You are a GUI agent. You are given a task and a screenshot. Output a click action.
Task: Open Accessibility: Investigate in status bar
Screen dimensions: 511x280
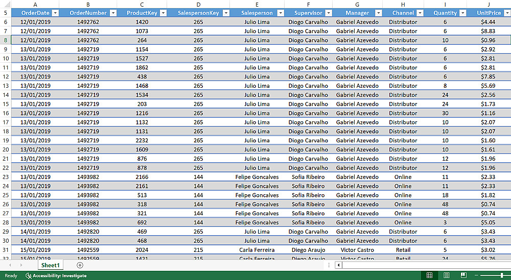pyautogui.click(x=56, y=275)
